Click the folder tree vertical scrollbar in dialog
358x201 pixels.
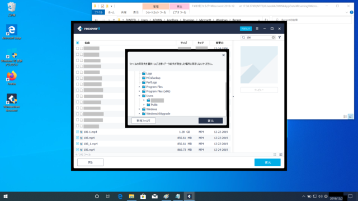coord(225,95)
